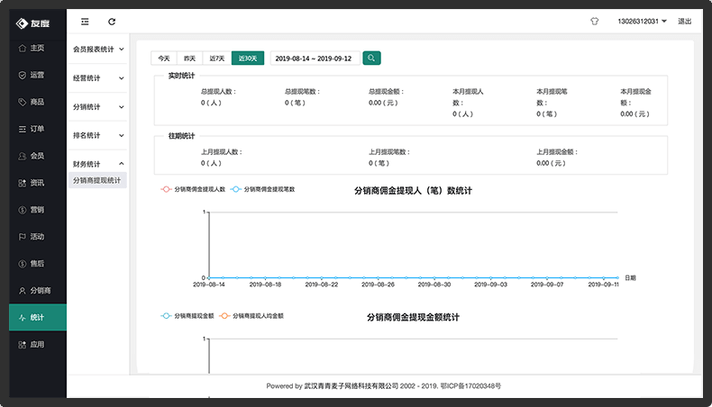Screen dimensions: 712x407
Task: Toggle 分销商佣金提现人数 legend series
Action: point(193,189)
